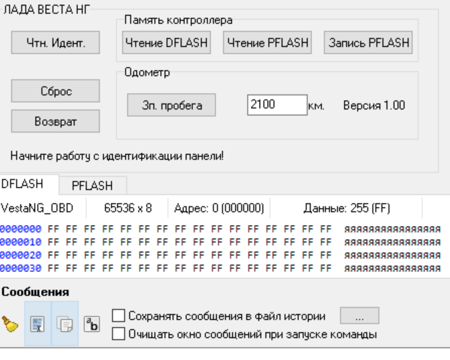
Task: Open the history file browse '...' button
Action: click(360, 316)
